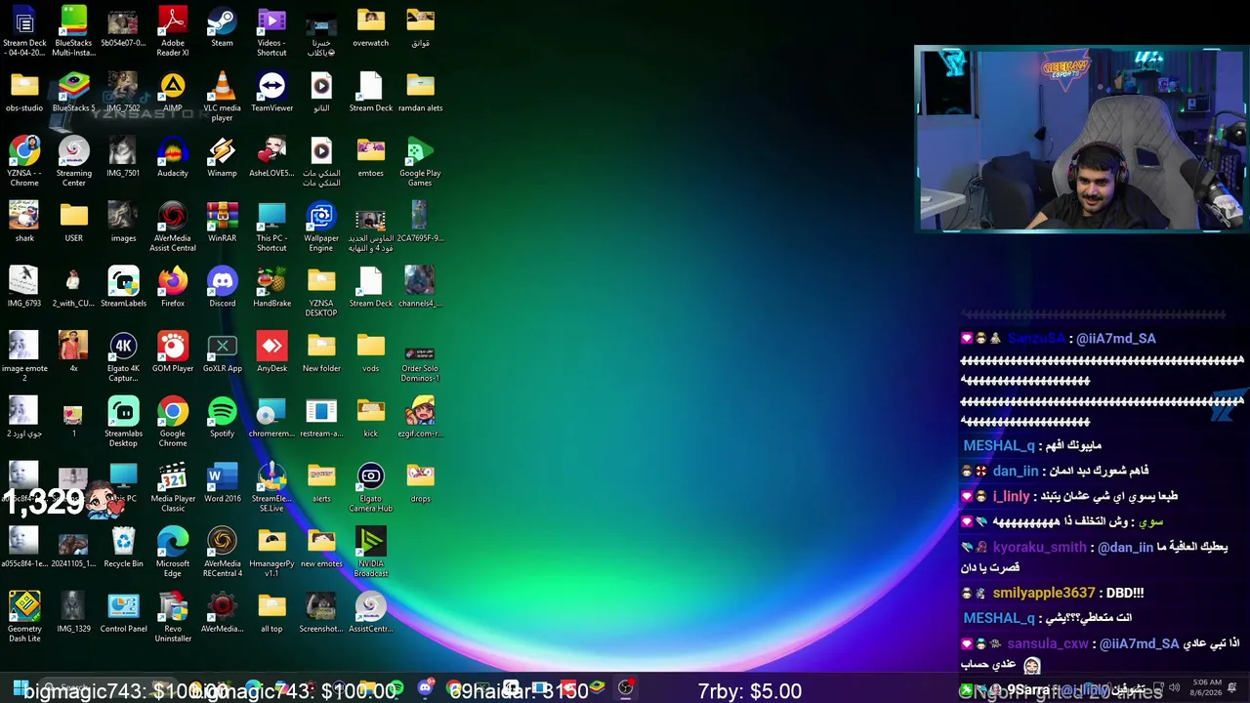The height and width of the screenshot is (703, 1250).
Task: Click the IMG_6793 image file
Action: pyautogui.click(x=24, y=288)
